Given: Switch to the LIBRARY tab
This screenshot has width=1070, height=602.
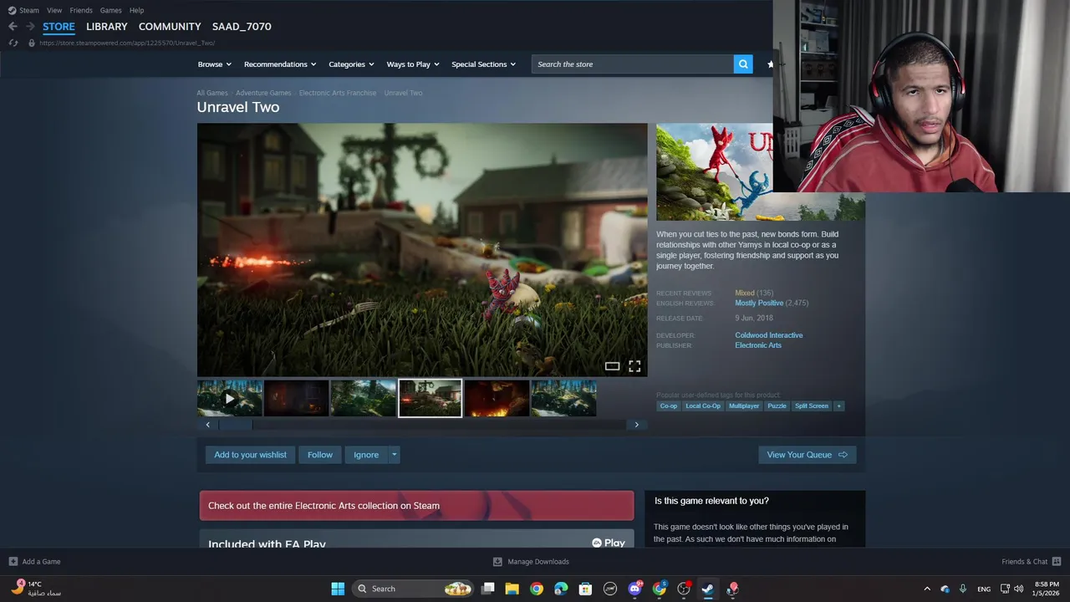Looking at the screenshot, I should click(107, 27).
